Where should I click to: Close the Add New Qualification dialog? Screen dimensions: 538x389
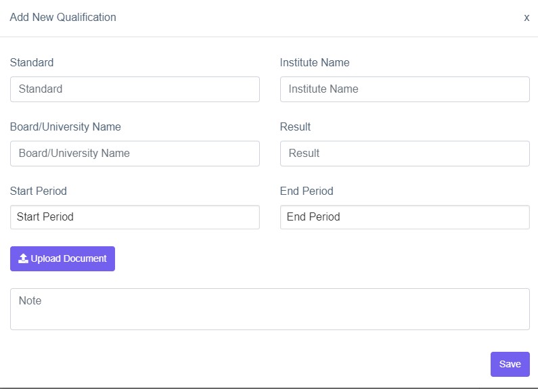526,18
